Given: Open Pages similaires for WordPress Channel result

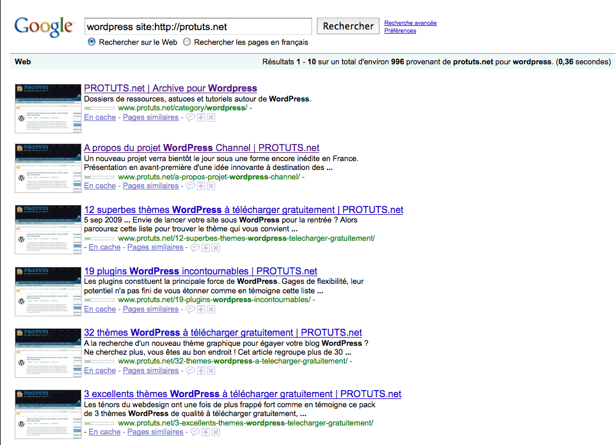Looking at the screenshot, I should tap(151, 186).
